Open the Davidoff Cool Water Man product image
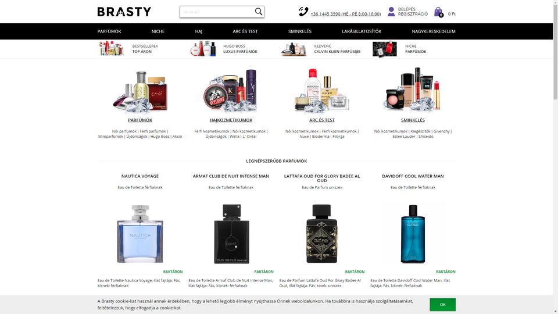 click(x=413, y=234)
